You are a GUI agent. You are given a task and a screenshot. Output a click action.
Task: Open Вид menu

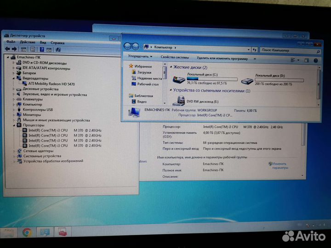(x=43, y=42)
